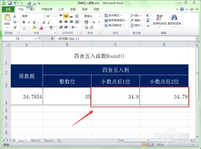
Task: Click the formula bar with ROUND formula
Action: click(x=125, y=39)
